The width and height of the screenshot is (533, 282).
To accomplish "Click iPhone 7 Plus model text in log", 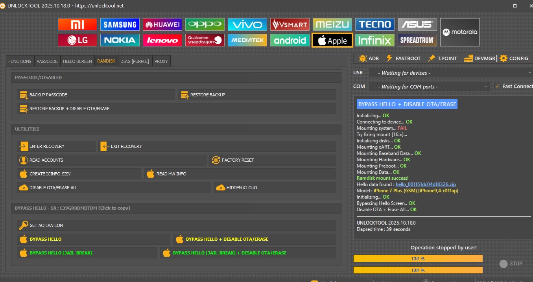I will click(416, 191).
